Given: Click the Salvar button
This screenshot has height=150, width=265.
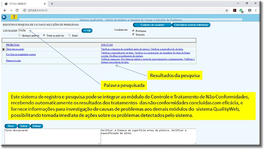Looking at the screenshot, I should 24,126.
